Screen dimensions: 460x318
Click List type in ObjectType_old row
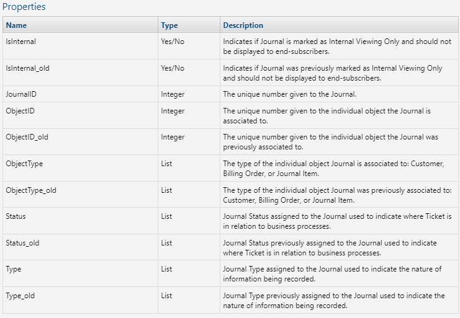pyautogui.click(x=166, y=190)
